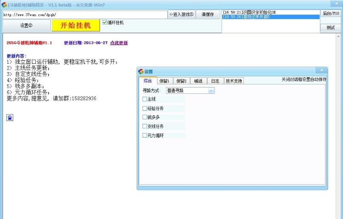Enable the 经验任务 checkbox

point(145,108)
